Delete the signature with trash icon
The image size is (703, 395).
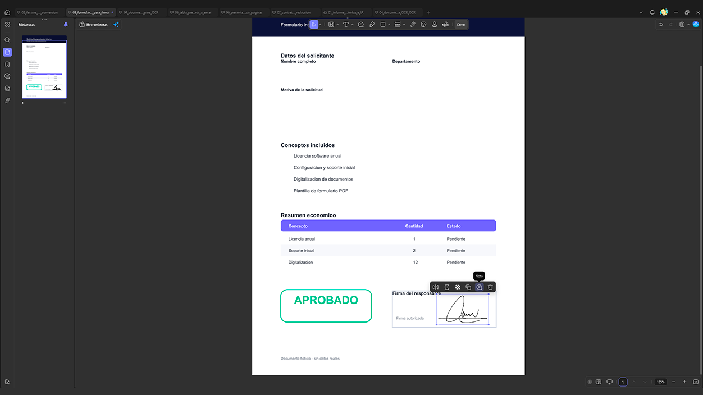point(490,287)
